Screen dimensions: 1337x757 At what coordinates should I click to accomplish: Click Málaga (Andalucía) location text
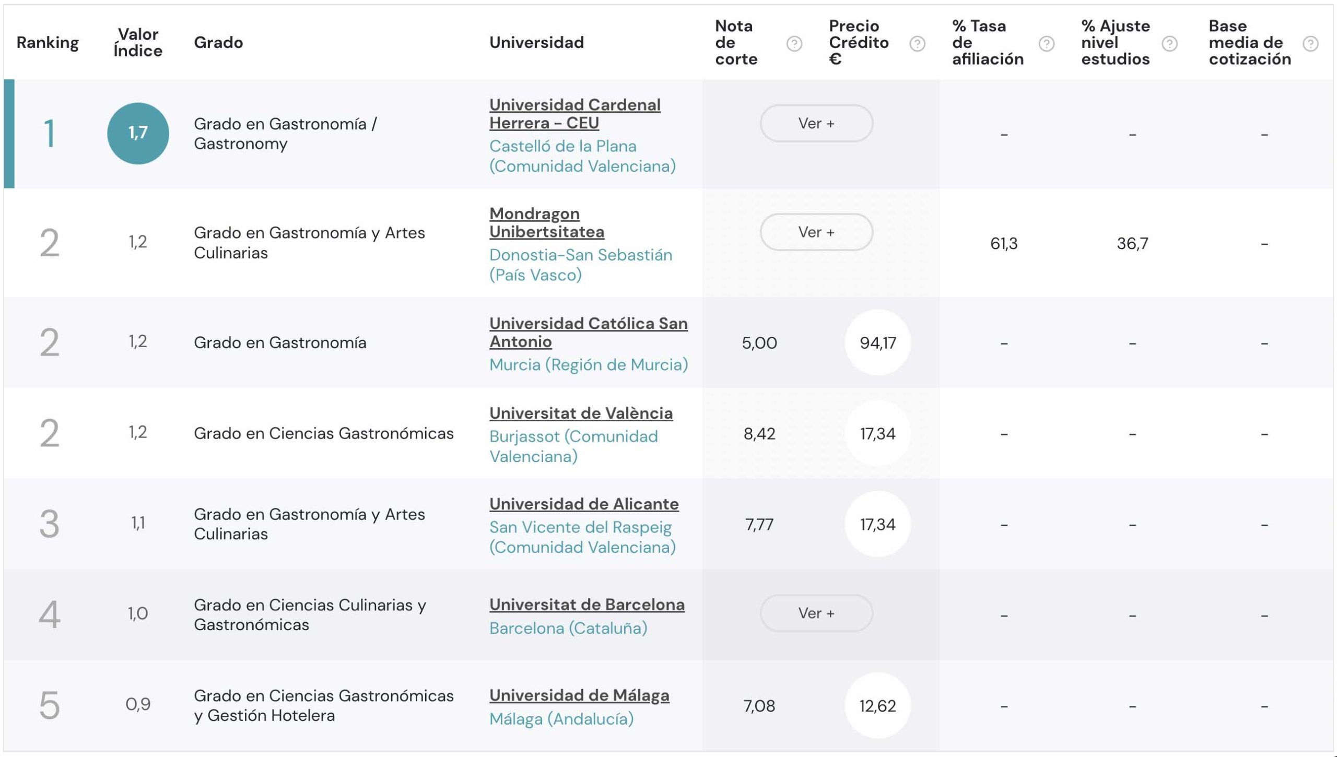click(561, 719)
